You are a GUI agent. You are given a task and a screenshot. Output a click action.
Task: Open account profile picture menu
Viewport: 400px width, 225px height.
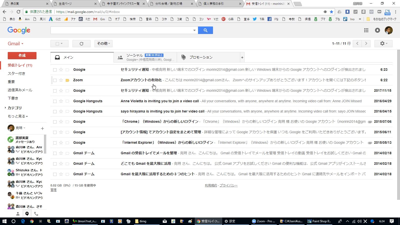pos(389,30)
